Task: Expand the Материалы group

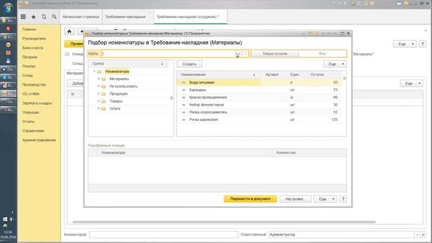Action: [99, 79]
